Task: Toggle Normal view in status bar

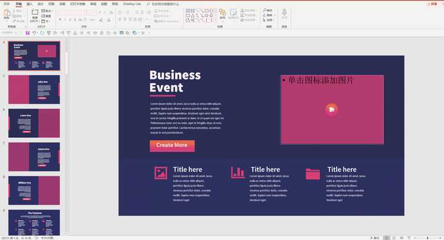Action: point(387,238)
